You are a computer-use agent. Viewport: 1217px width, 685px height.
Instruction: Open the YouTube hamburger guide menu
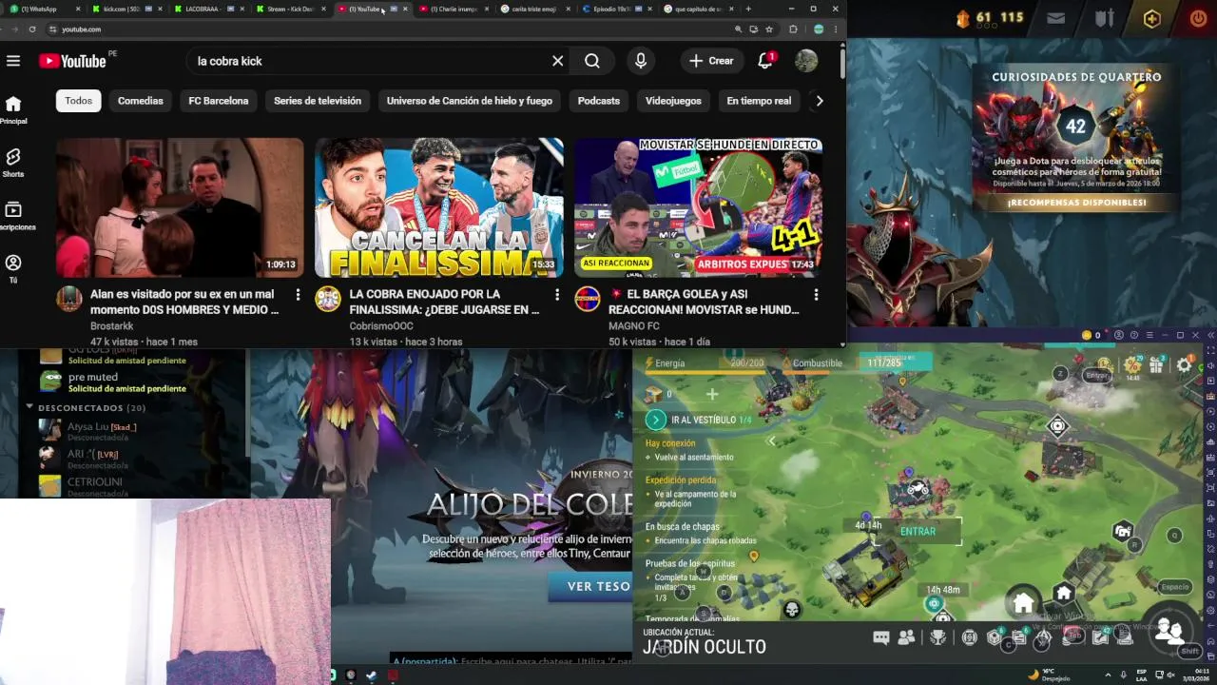point(13,61)
